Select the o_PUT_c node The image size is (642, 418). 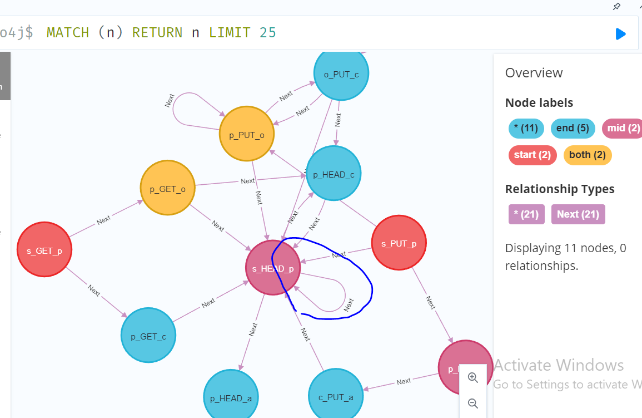tap(341, 74)
